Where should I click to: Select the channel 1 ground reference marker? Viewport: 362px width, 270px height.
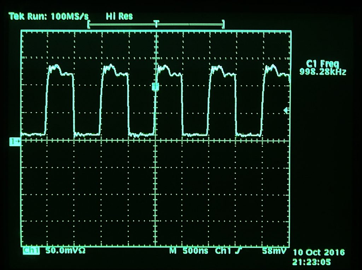16,141
